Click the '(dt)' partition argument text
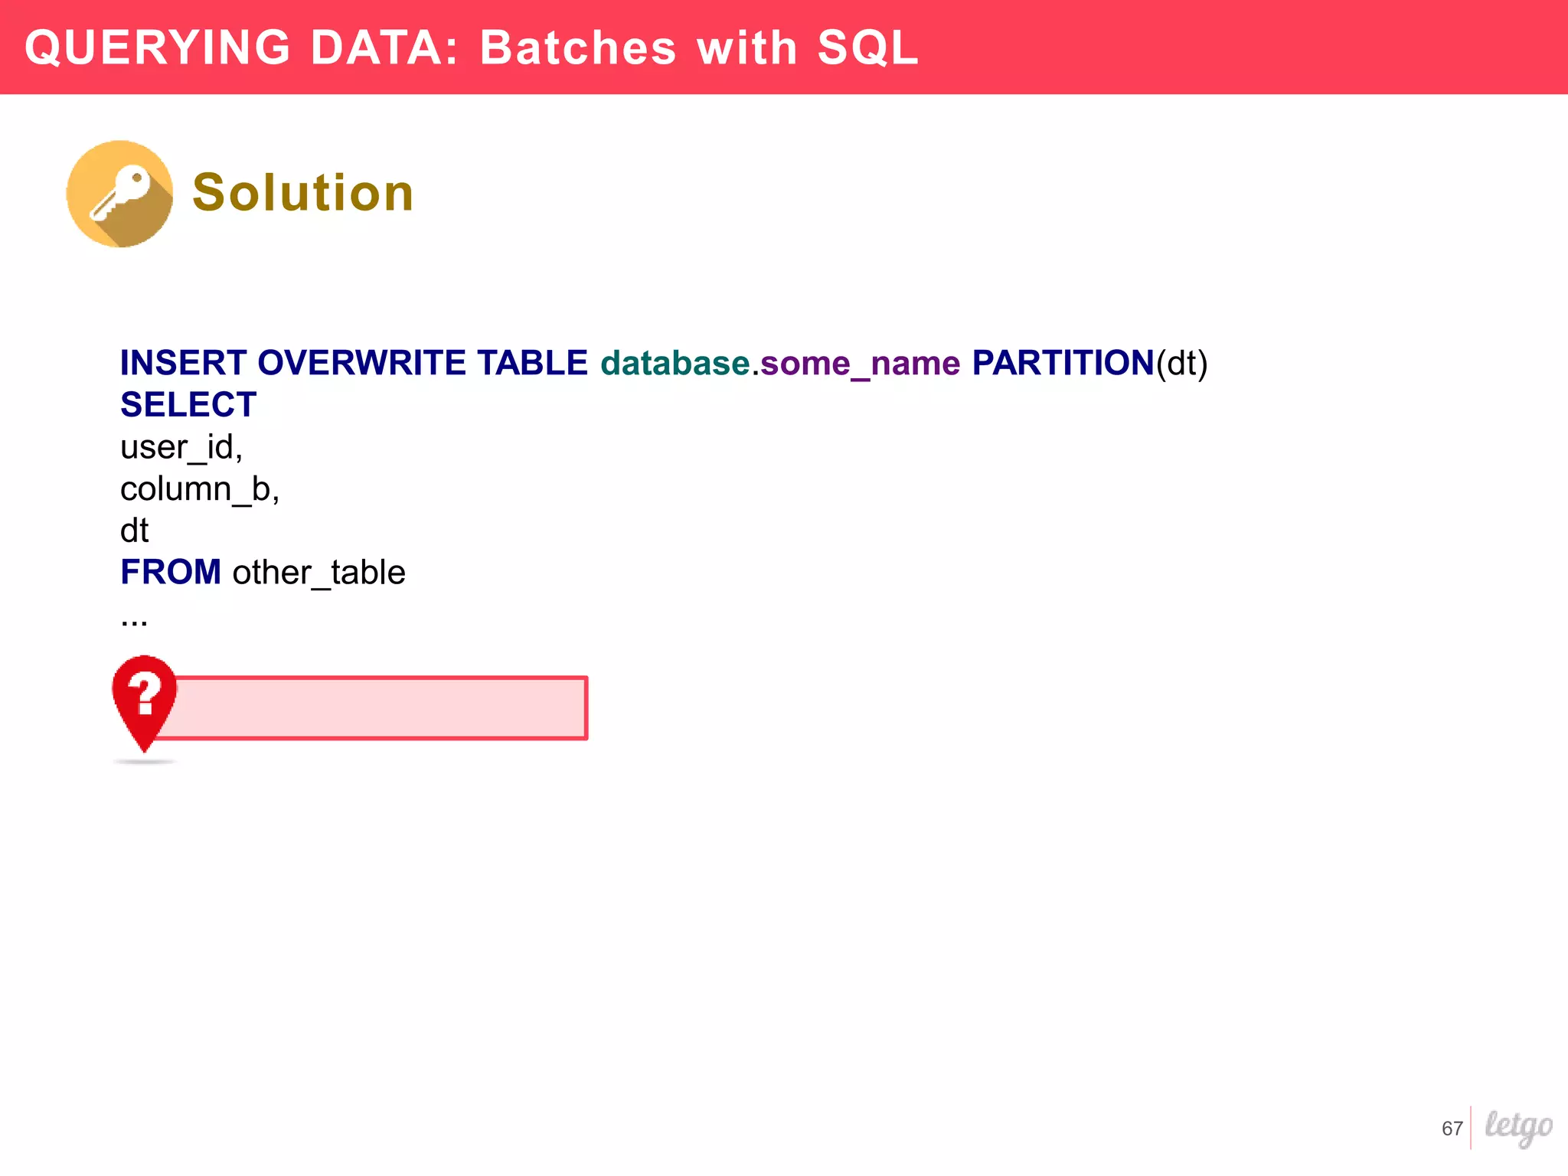1568x1176 pixels. [1182, 364]
